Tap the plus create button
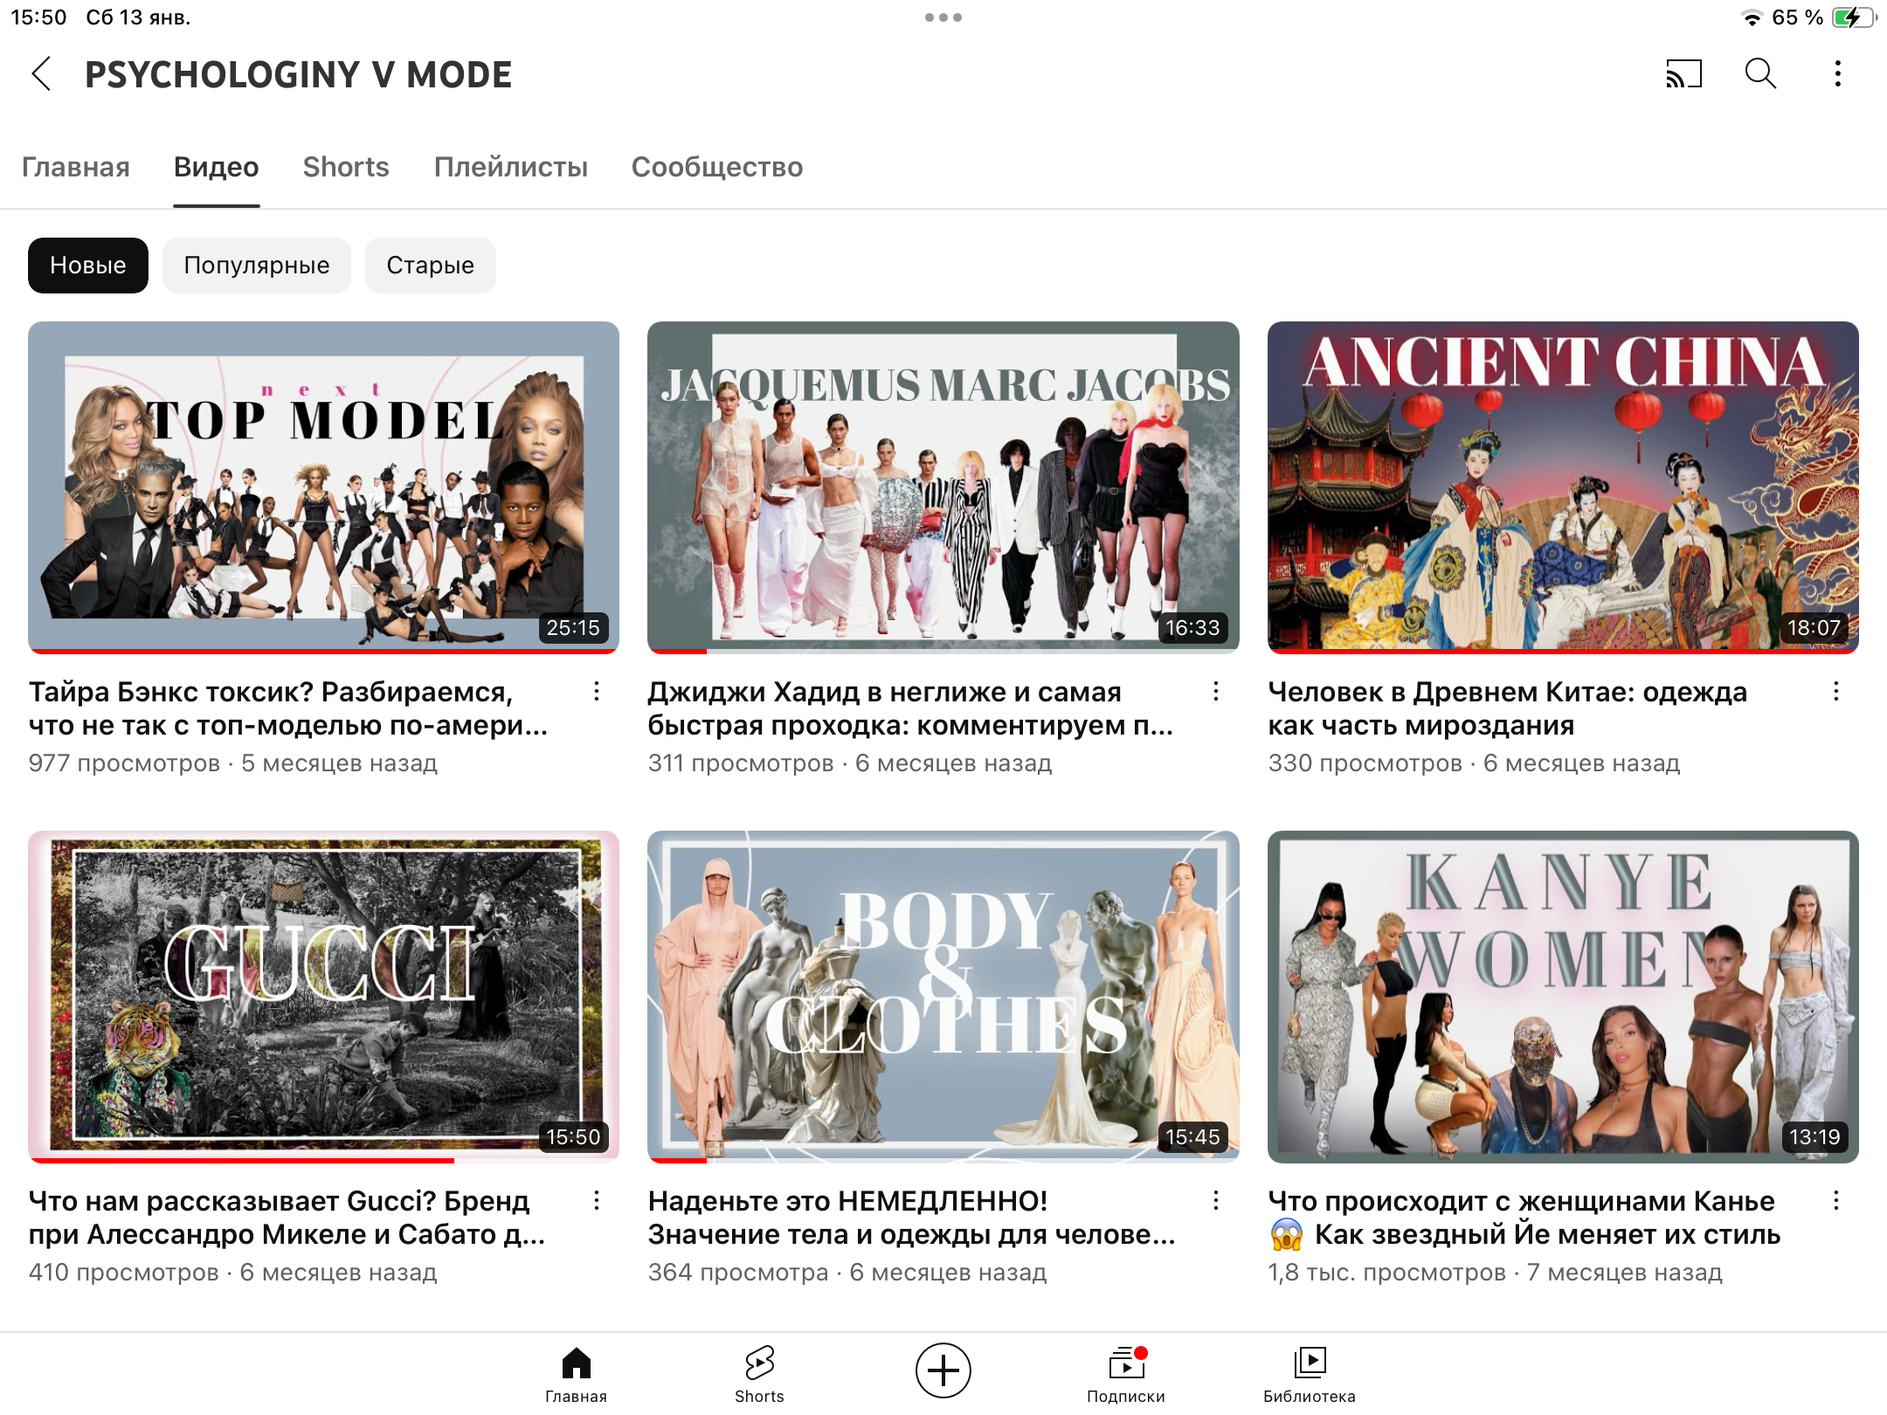Screen dimensions: 1887x1415 (943, 1370)
